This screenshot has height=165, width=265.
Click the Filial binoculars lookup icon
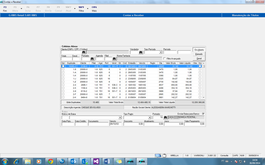(114, 59)
